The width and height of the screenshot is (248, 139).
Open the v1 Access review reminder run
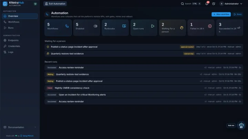(144, 102)
